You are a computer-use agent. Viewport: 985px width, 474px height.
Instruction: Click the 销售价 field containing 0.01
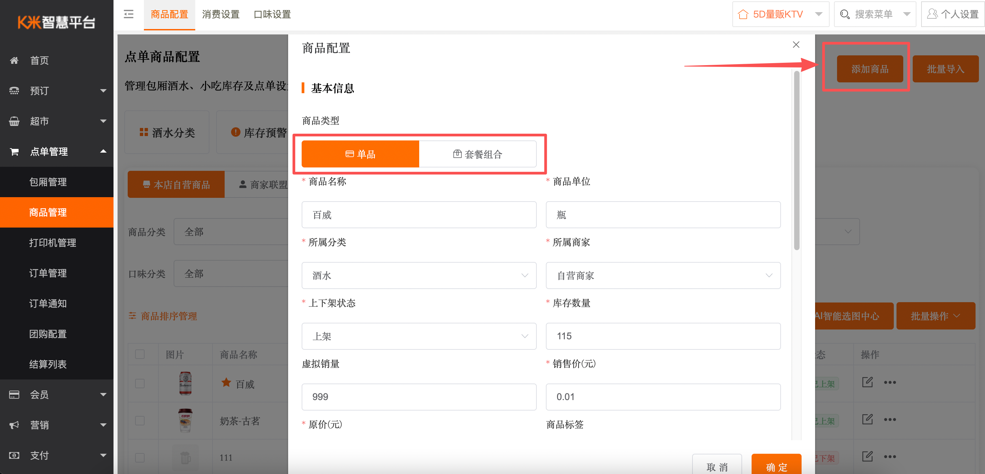tap(663, 397)
